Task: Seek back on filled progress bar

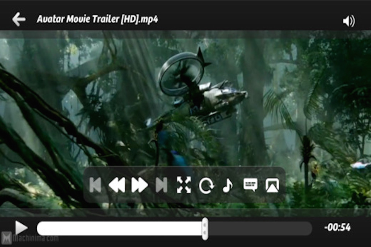Action: 119,228
